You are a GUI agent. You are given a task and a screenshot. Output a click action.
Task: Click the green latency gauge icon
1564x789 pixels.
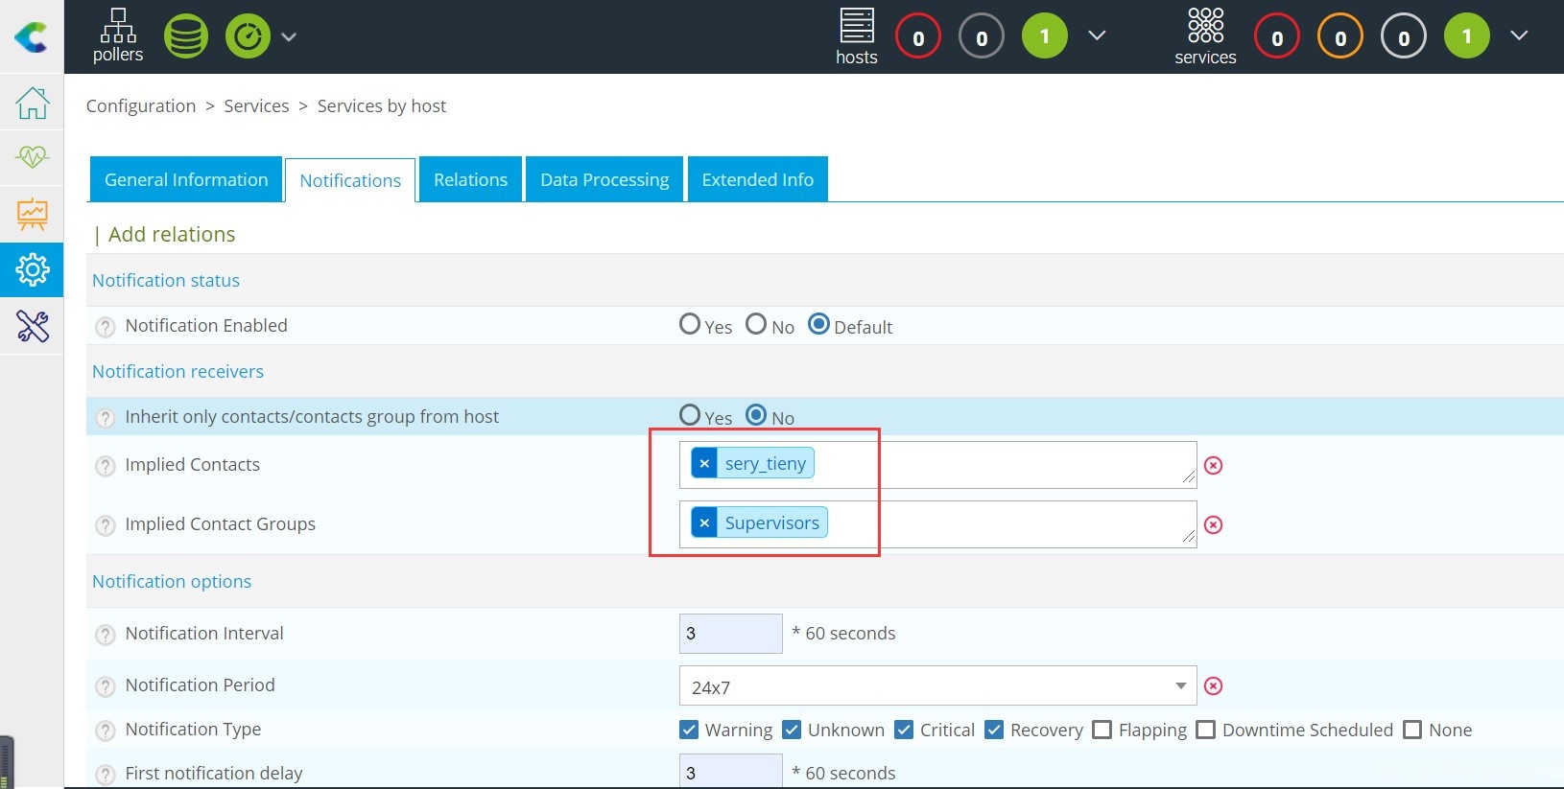point(248,36)
